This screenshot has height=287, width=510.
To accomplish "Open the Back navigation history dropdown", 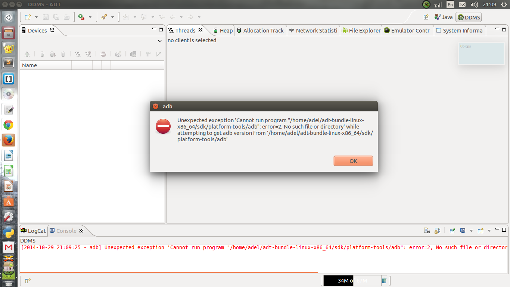I will [x=181, y=17].
